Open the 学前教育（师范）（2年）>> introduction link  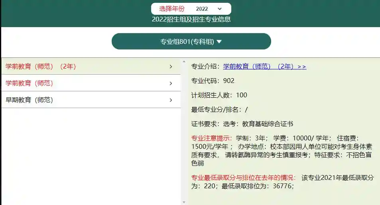tap(264, 67)
